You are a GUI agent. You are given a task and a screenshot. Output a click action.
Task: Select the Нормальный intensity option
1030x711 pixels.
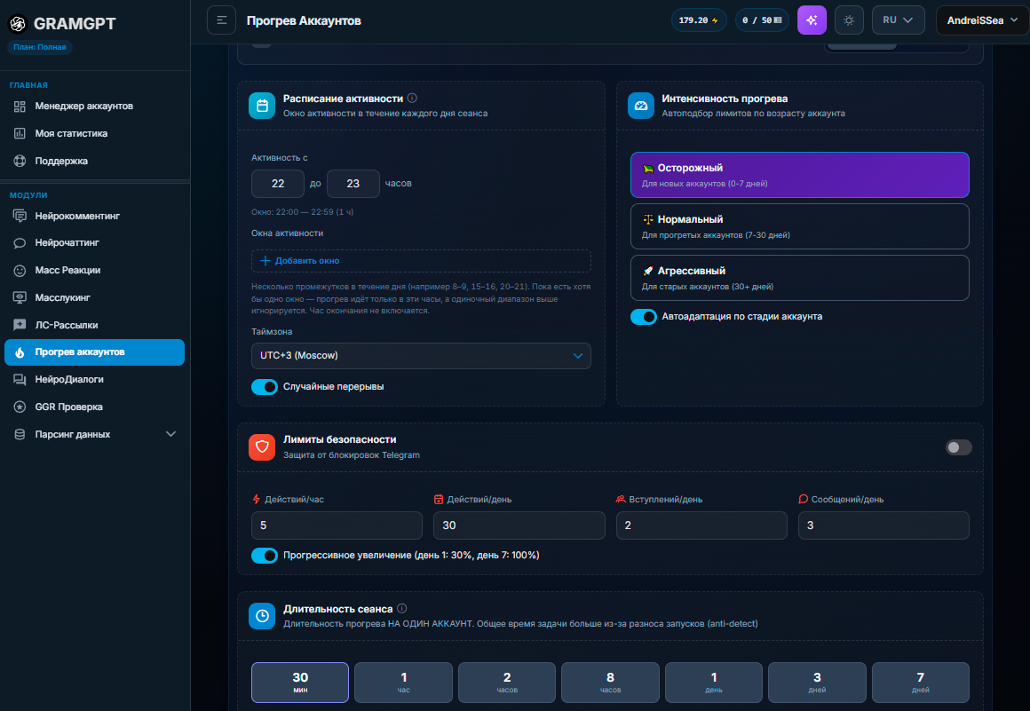[799, 226]
